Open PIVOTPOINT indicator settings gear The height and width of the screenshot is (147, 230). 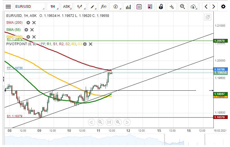85,44
